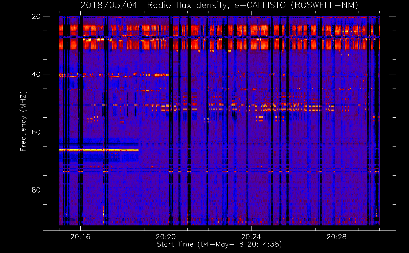Click the "Start Time (04-May-18 20:14:38)" label
409x253 pixels.
(219, 244)
